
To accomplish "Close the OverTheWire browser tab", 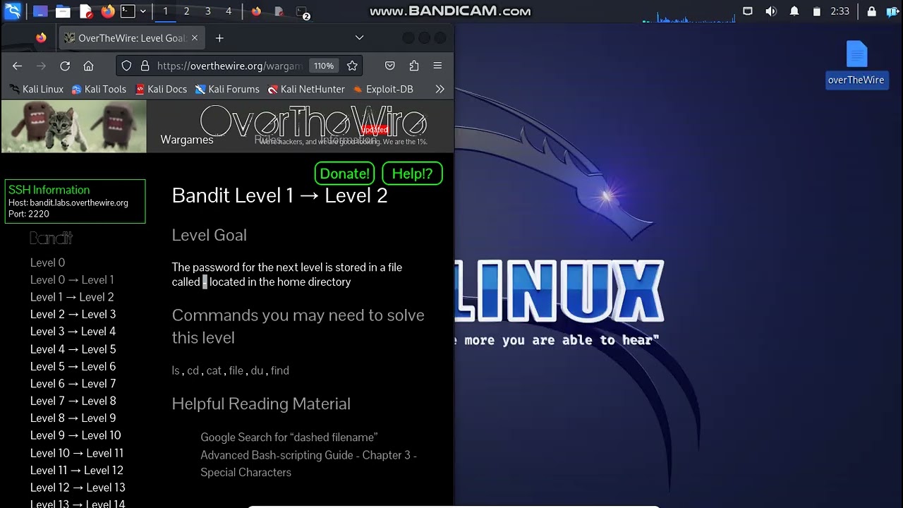I will [195, 38].
